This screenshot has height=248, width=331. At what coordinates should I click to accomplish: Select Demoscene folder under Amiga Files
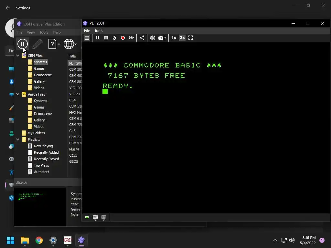click(x=43, y=114)
